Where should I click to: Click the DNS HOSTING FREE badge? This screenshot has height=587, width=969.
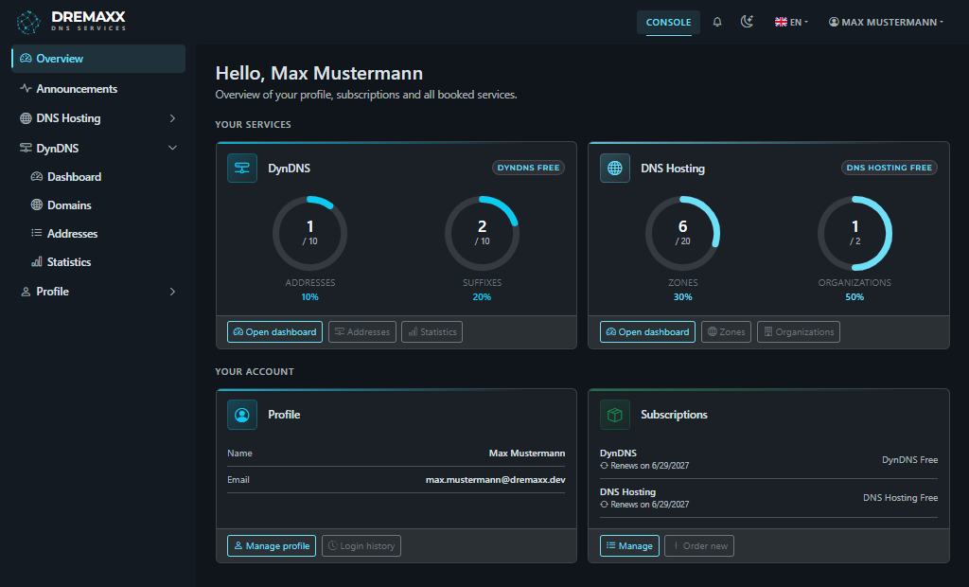tap(890, 168)
